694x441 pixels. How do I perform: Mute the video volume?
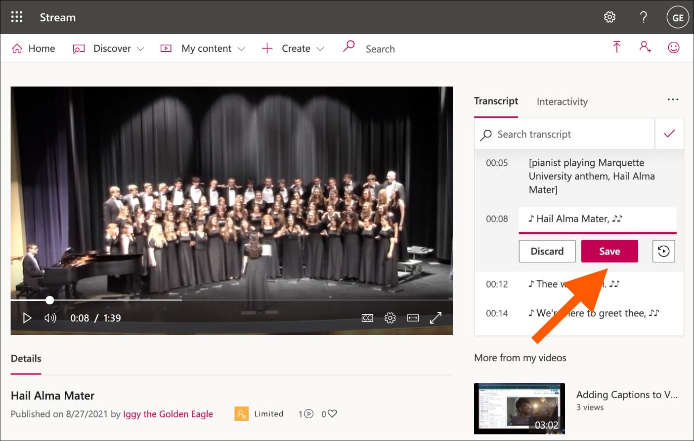50,318
